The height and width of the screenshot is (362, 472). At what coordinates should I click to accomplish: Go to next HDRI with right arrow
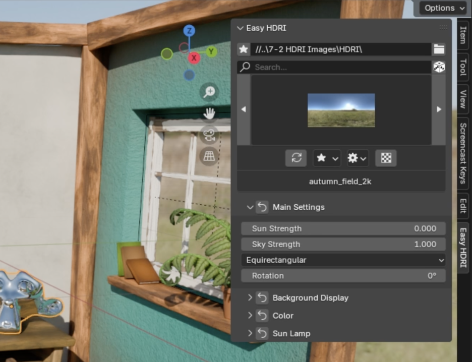(x=439, y=109)
